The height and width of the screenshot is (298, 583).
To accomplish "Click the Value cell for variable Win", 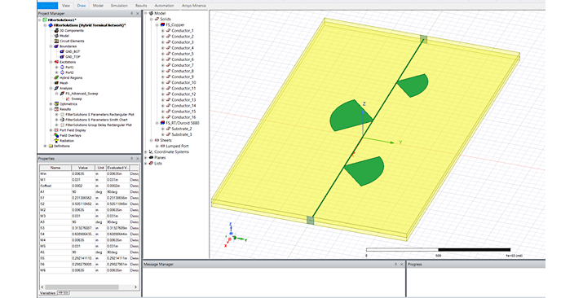I will coord(83,173).
